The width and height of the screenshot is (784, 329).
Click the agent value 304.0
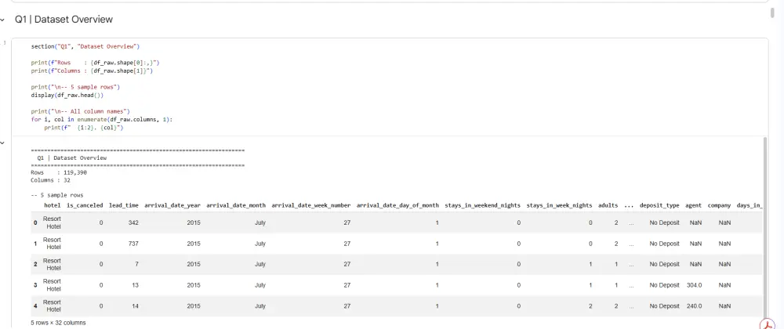tap(695, 285)
